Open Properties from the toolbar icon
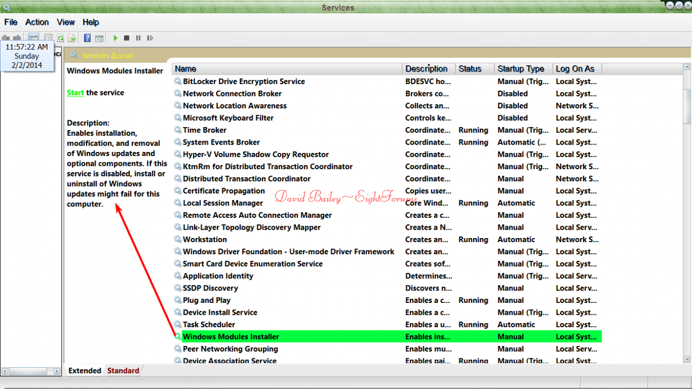This screenshot has width=692, height=389. (x=48, y=38)
